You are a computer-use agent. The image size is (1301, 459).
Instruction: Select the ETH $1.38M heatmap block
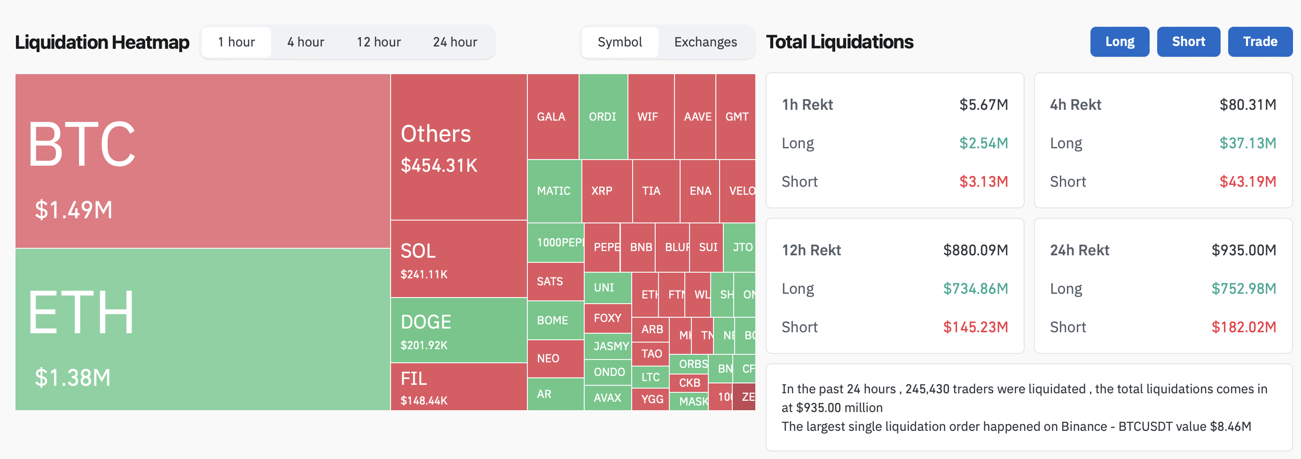coord(202,329)
